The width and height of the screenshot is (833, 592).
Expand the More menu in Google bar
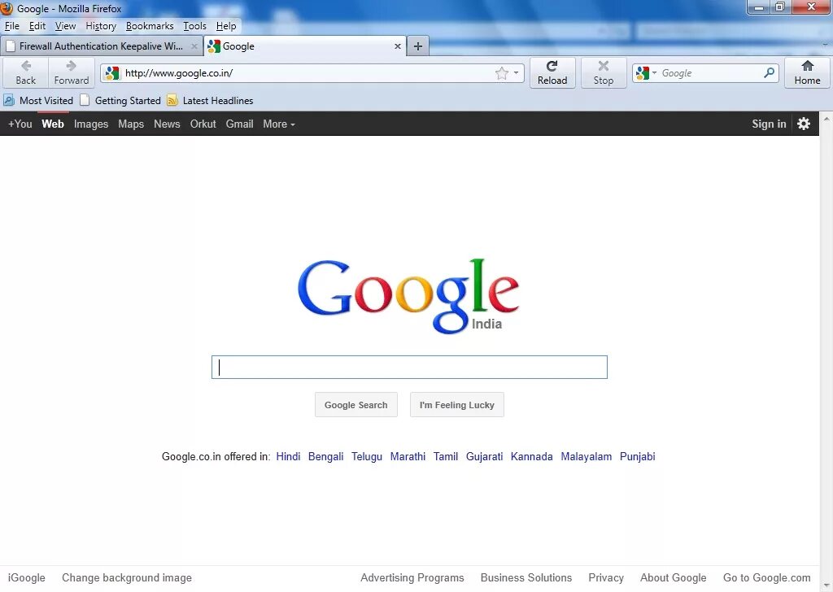tap(278, 124)
